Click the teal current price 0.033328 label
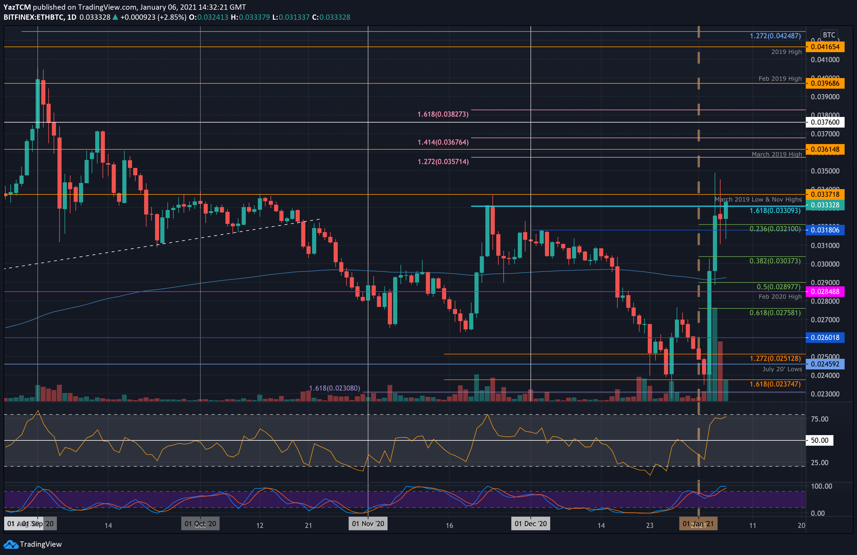Viewport: 857px width, 555px height. click(x=825, y=205)
